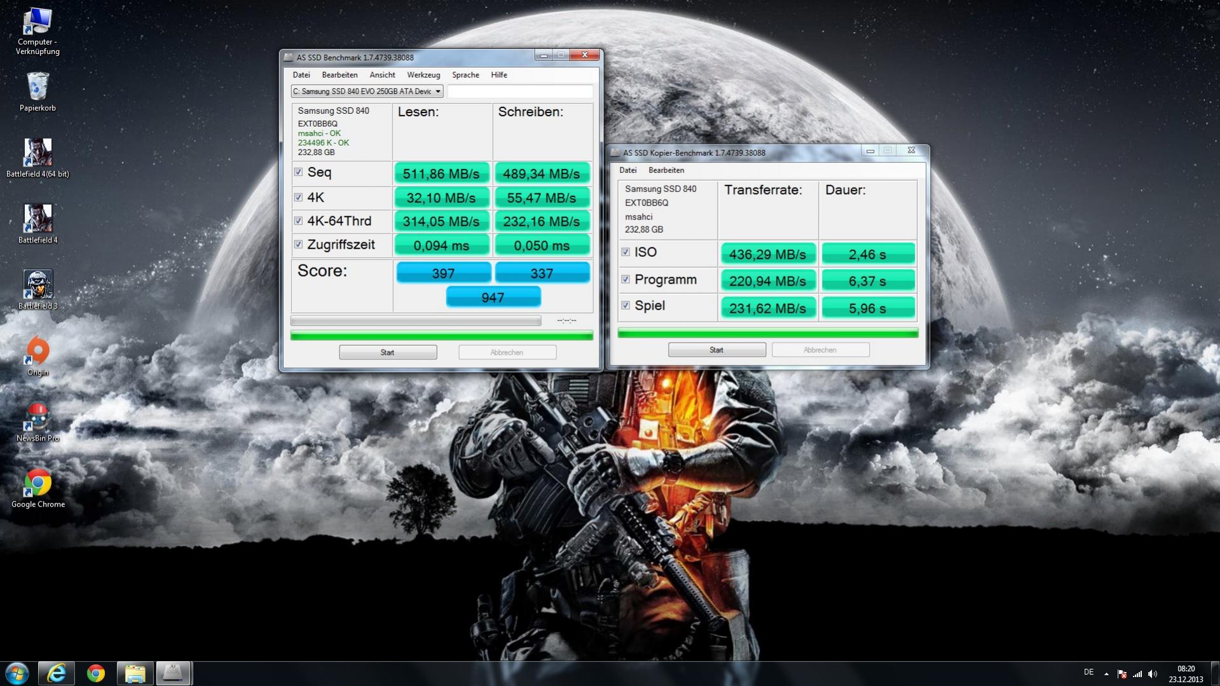Open the Origin desktop shortcut
The width and height of the screenshot is (1220, 686).
click(x=38, y=356)
